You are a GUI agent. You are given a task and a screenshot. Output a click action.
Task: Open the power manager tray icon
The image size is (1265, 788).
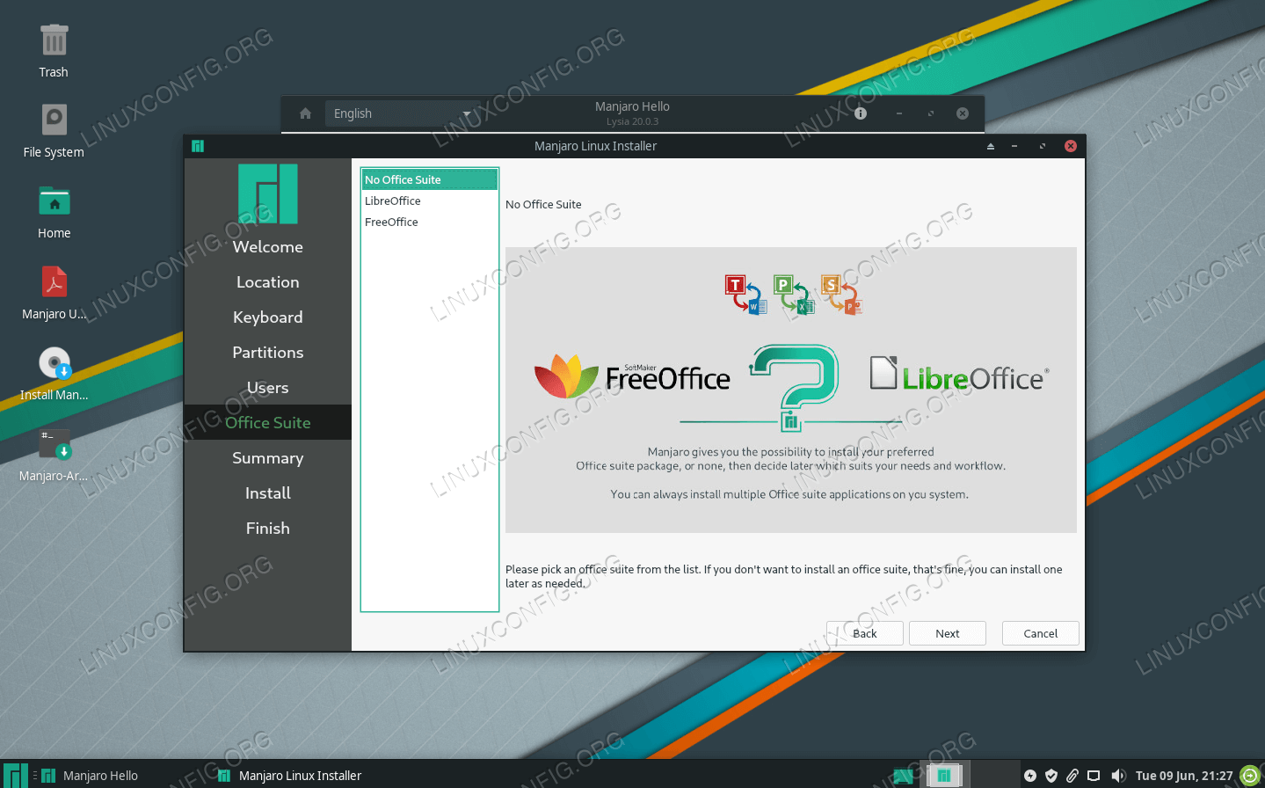1030,776
